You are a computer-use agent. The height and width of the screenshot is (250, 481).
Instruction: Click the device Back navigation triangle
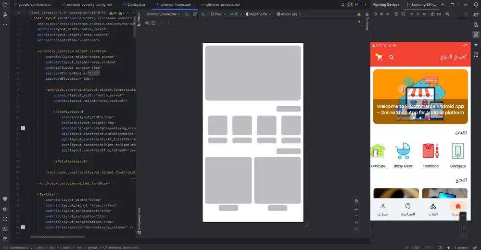tap(411, 14)
